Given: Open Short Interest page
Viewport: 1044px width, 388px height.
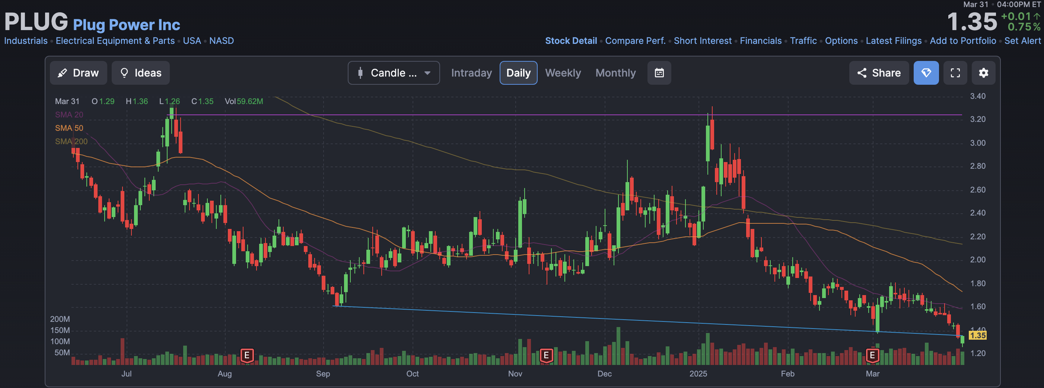Looking at the screenshot, I should coord(702,41).
